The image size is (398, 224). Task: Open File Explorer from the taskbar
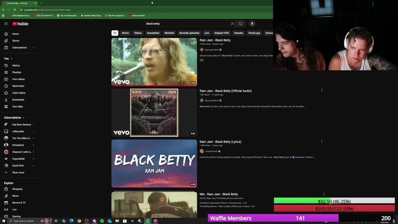point(117,221)
